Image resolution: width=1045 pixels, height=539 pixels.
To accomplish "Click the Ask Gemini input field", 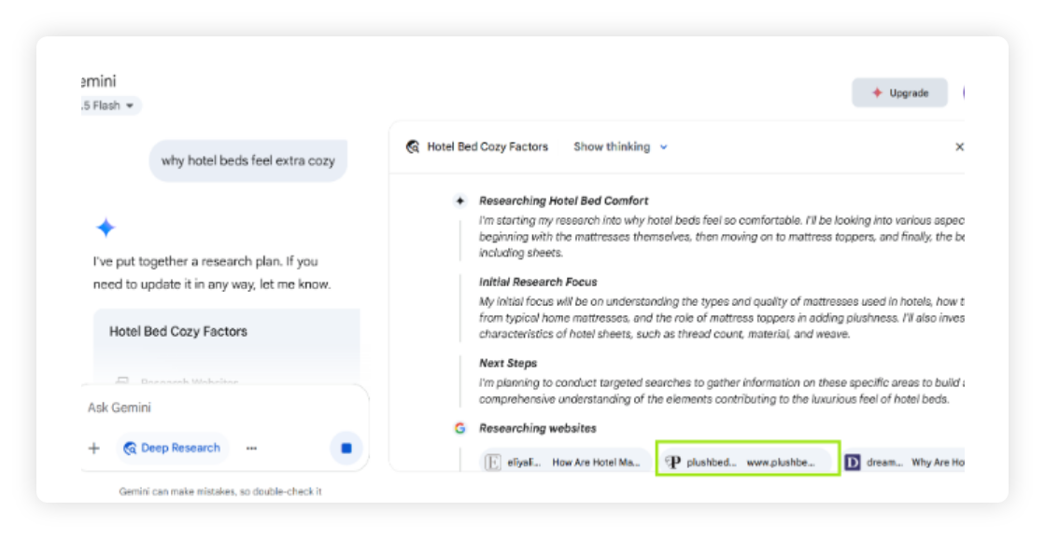I will (215, 408).
